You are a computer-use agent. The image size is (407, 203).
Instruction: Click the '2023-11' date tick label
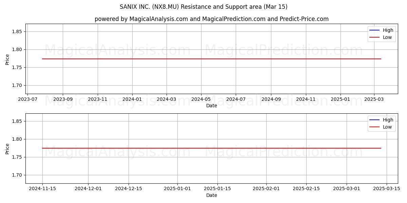pyautogui.click(x=98, y=99)
